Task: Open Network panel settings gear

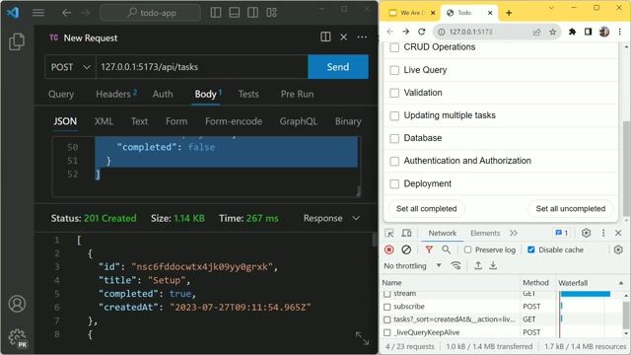Action: [618, 249]
